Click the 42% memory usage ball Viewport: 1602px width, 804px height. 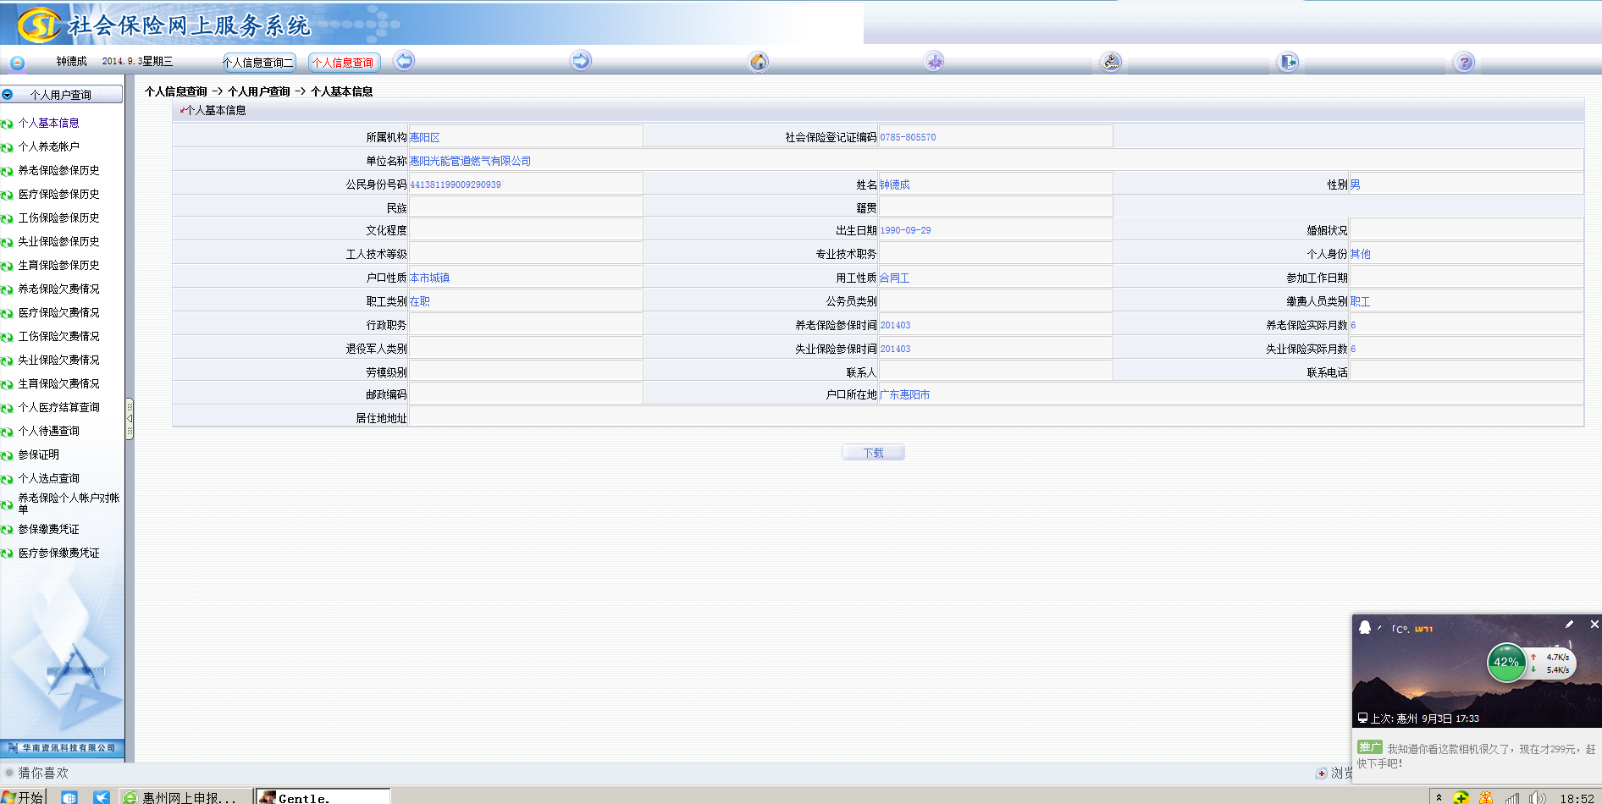[1505, 663]
